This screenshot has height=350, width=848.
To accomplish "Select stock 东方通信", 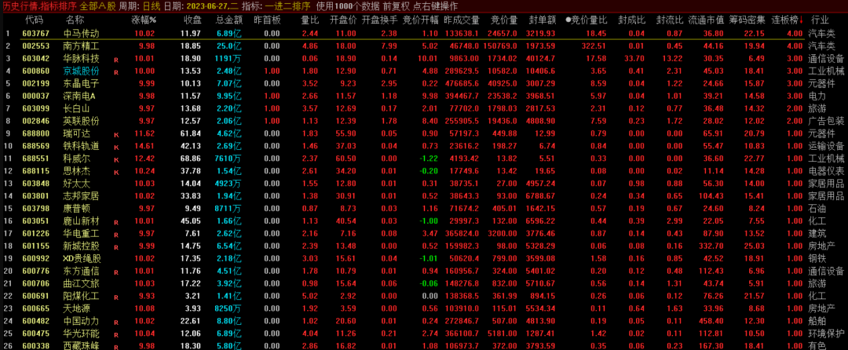I will (81, 271).
